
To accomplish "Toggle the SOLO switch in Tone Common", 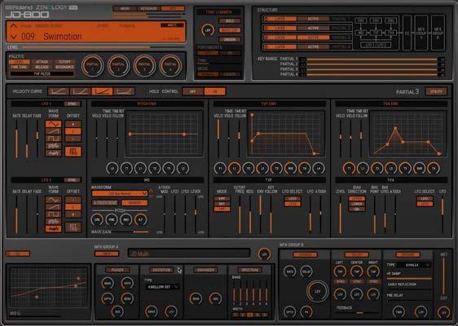I will (230, 20).
